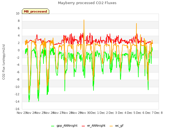
Task: Click the chart title 'Mayberry processed CO2 Fluxes'
Action: pos(87,3)
